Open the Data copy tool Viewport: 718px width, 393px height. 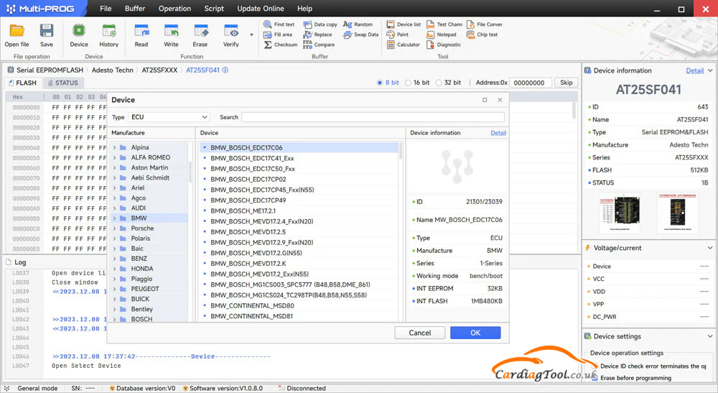click(320, 24)
